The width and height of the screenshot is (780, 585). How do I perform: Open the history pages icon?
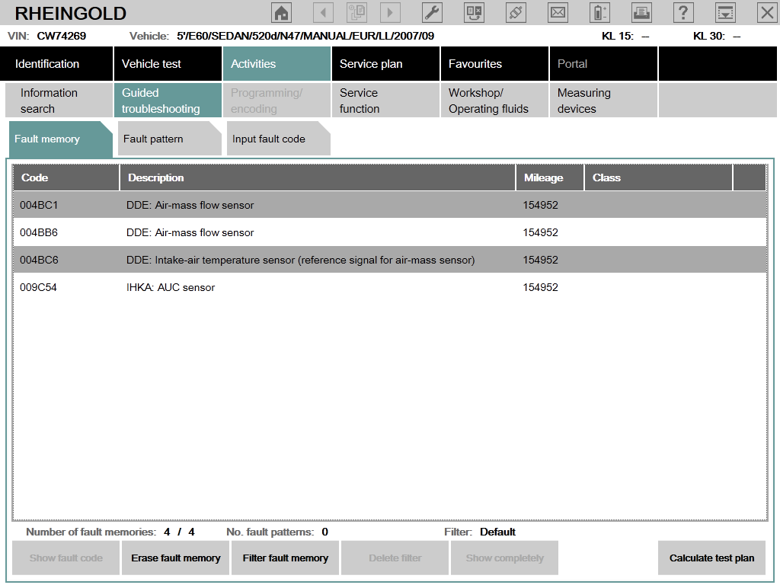click(x=356, y=12)
